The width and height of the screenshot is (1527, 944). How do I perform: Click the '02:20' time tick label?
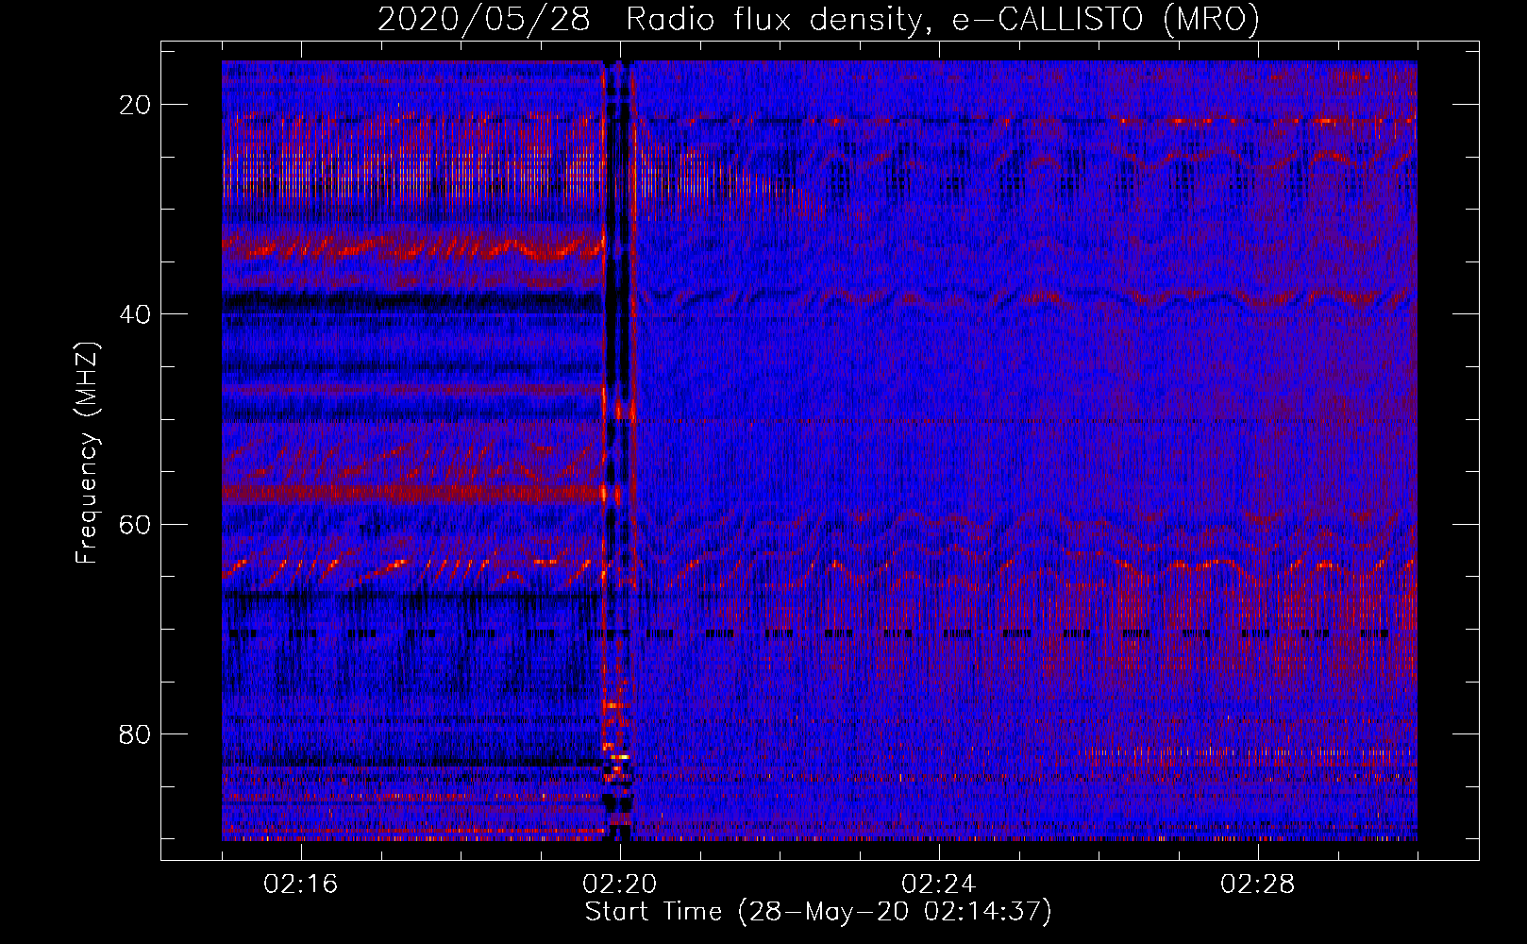coord(620,885)
